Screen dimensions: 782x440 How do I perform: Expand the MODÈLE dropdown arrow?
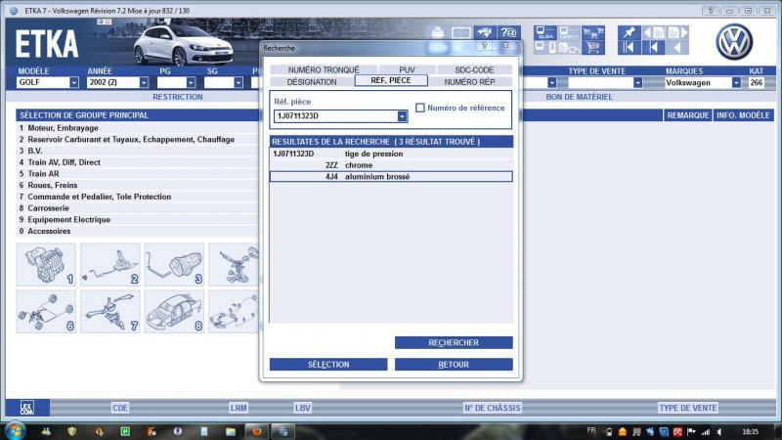tap(74, 82)
